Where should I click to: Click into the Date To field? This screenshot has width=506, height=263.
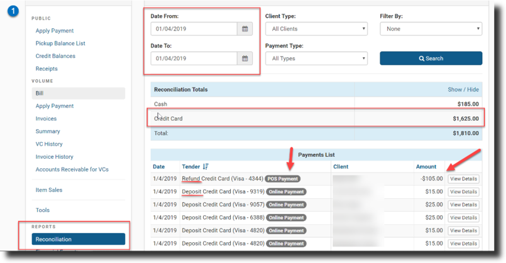coord(194,58)
